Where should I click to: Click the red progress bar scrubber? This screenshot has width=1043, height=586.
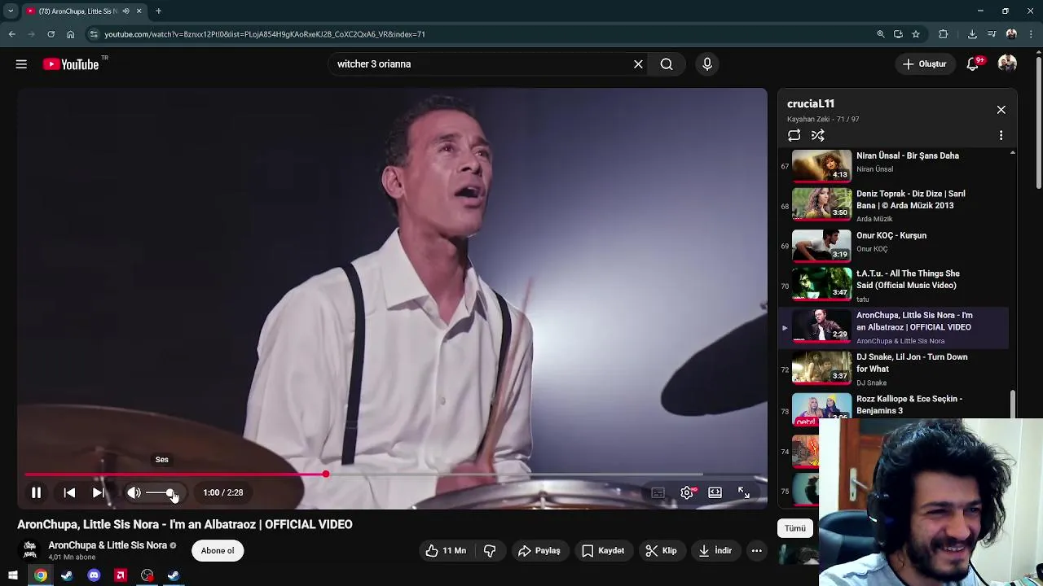pos(325,474)
